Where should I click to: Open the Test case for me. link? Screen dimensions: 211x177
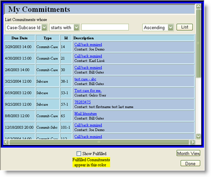[x=88, y=90]
